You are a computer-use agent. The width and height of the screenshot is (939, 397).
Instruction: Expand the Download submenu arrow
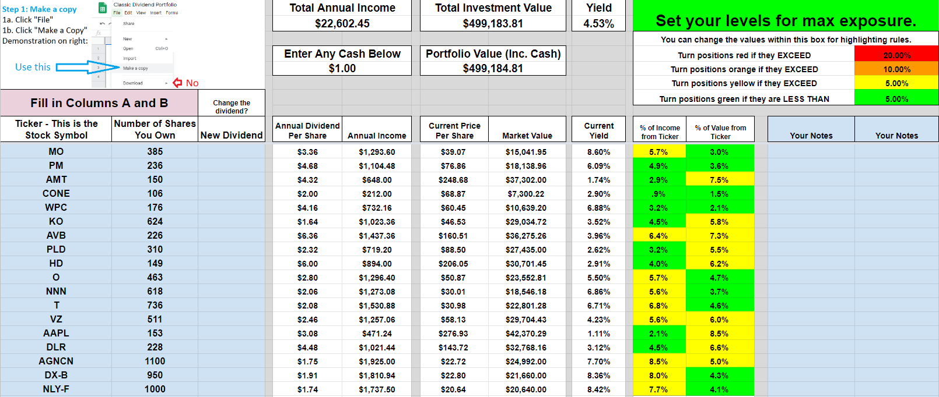coord(166,83)
